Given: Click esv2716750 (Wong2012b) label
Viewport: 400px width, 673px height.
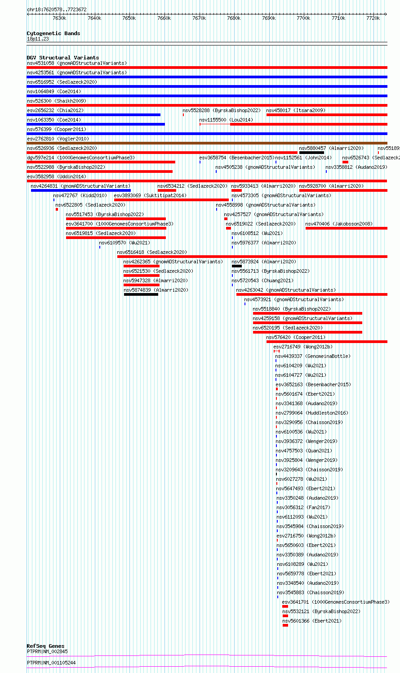Looking at the screenshot, I should pos(307,536).
